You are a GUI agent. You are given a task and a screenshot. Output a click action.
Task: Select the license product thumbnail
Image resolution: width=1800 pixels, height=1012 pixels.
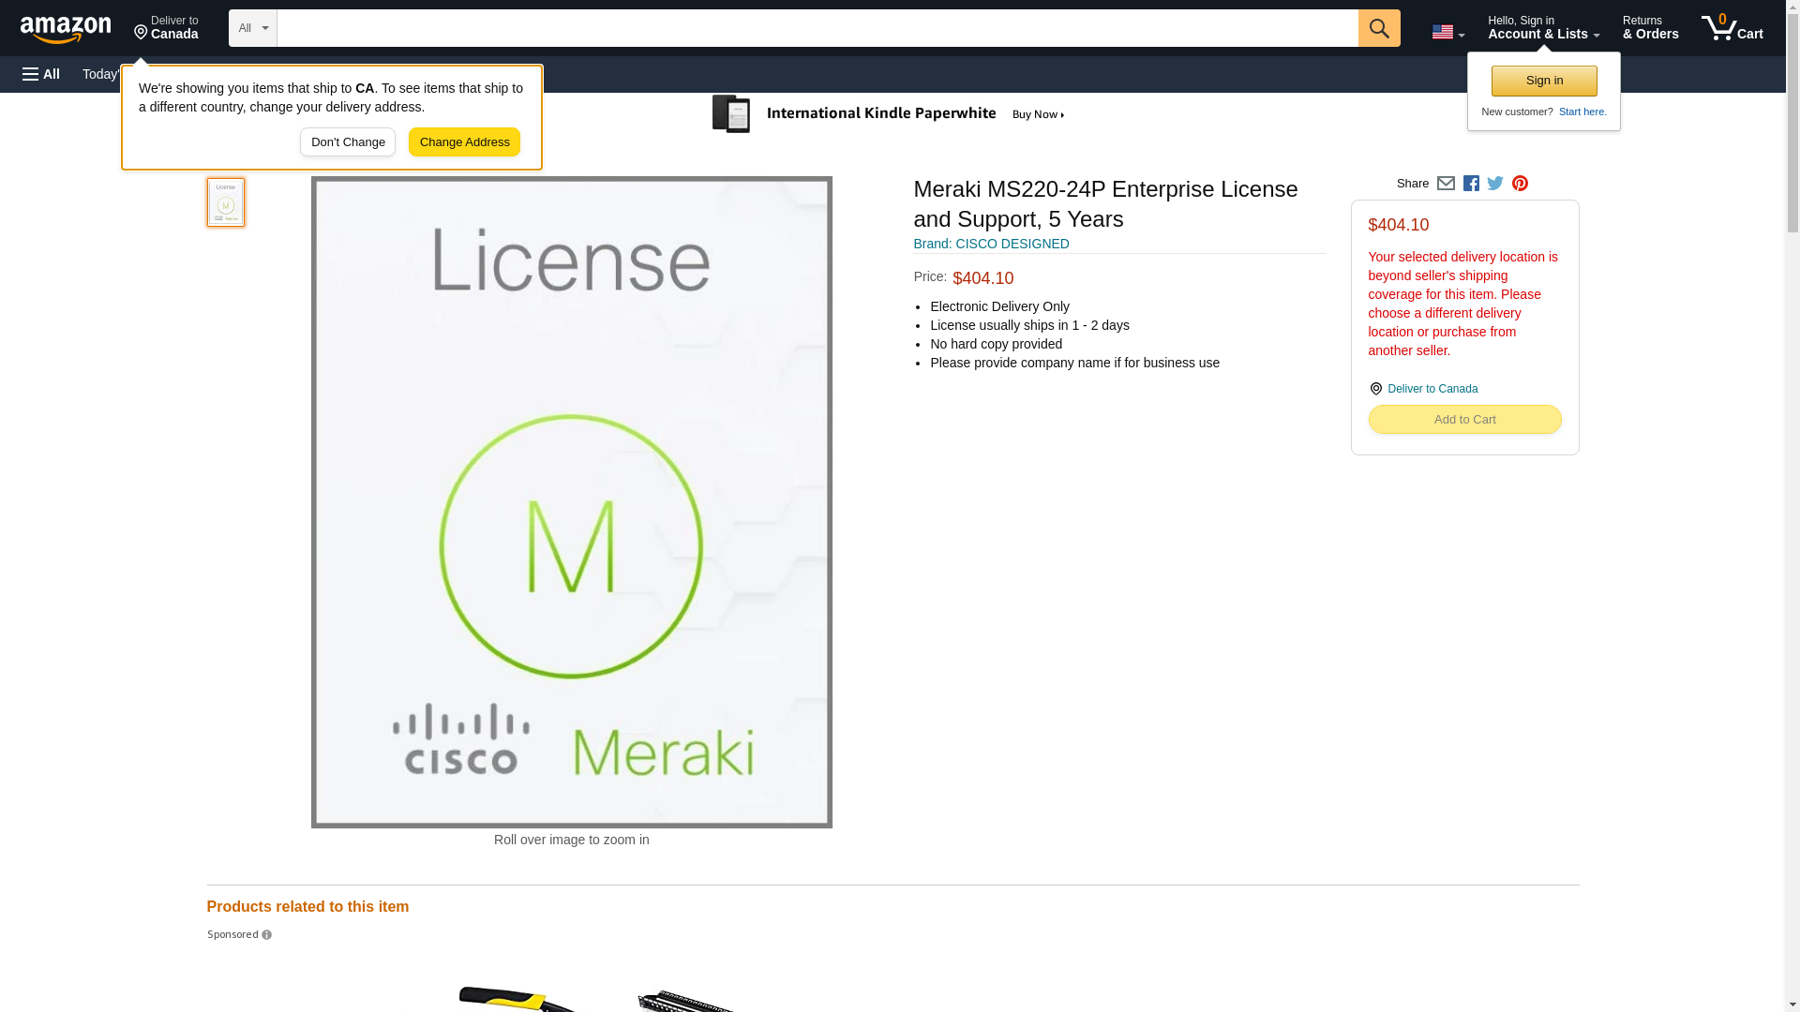coord(226,202)
